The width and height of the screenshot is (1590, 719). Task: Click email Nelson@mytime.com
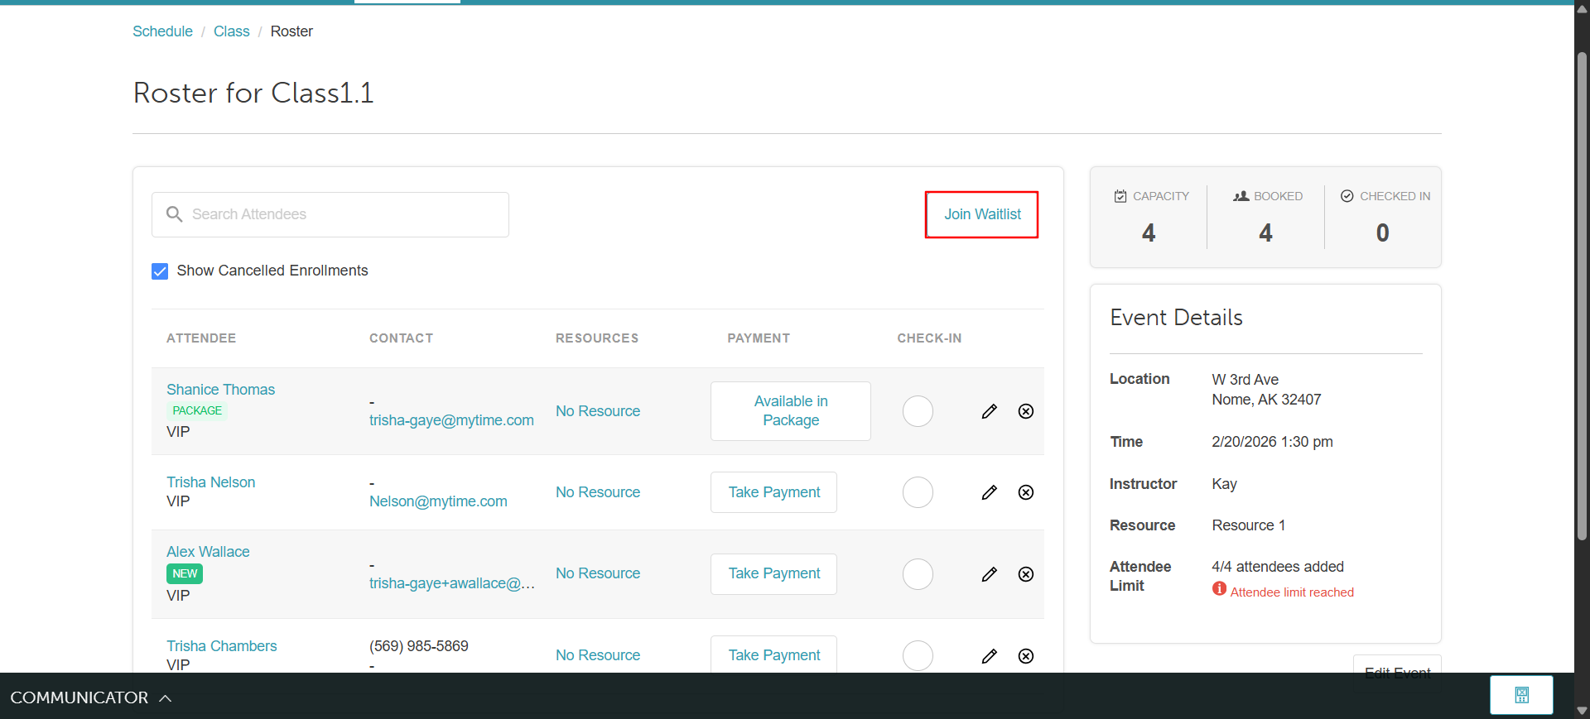point(438,501)
